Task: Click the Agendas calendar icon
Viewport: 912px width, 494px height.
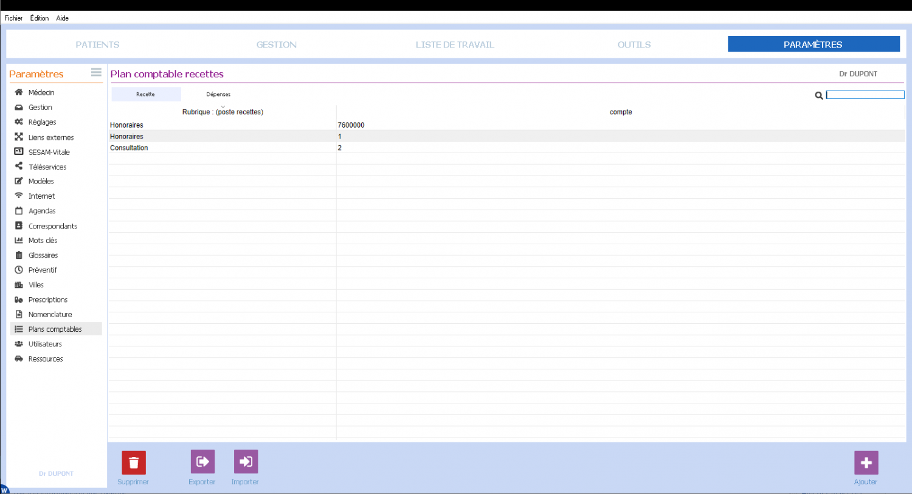Action: click(19, 211)
